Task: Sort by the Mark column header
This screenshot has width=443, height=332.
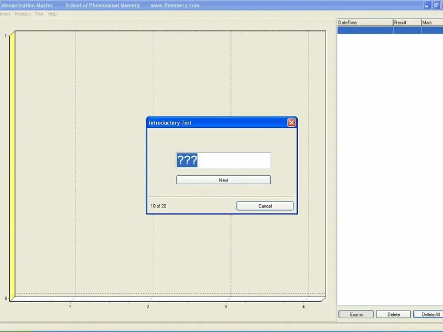Action: tap(432, 23)
